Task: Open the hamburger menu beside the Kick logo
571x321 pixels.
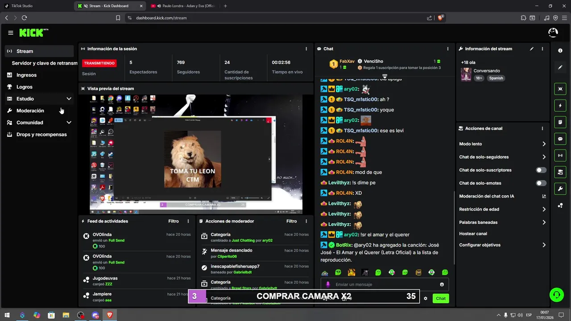Action: tap(11, 33)
